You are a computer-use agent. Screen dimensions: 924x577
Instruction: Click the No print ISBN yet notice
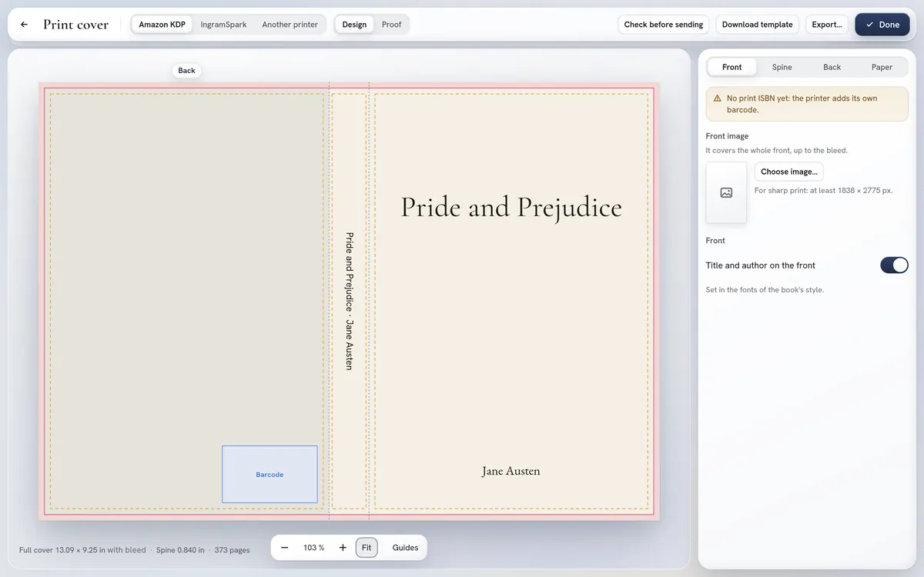[807, 104]
